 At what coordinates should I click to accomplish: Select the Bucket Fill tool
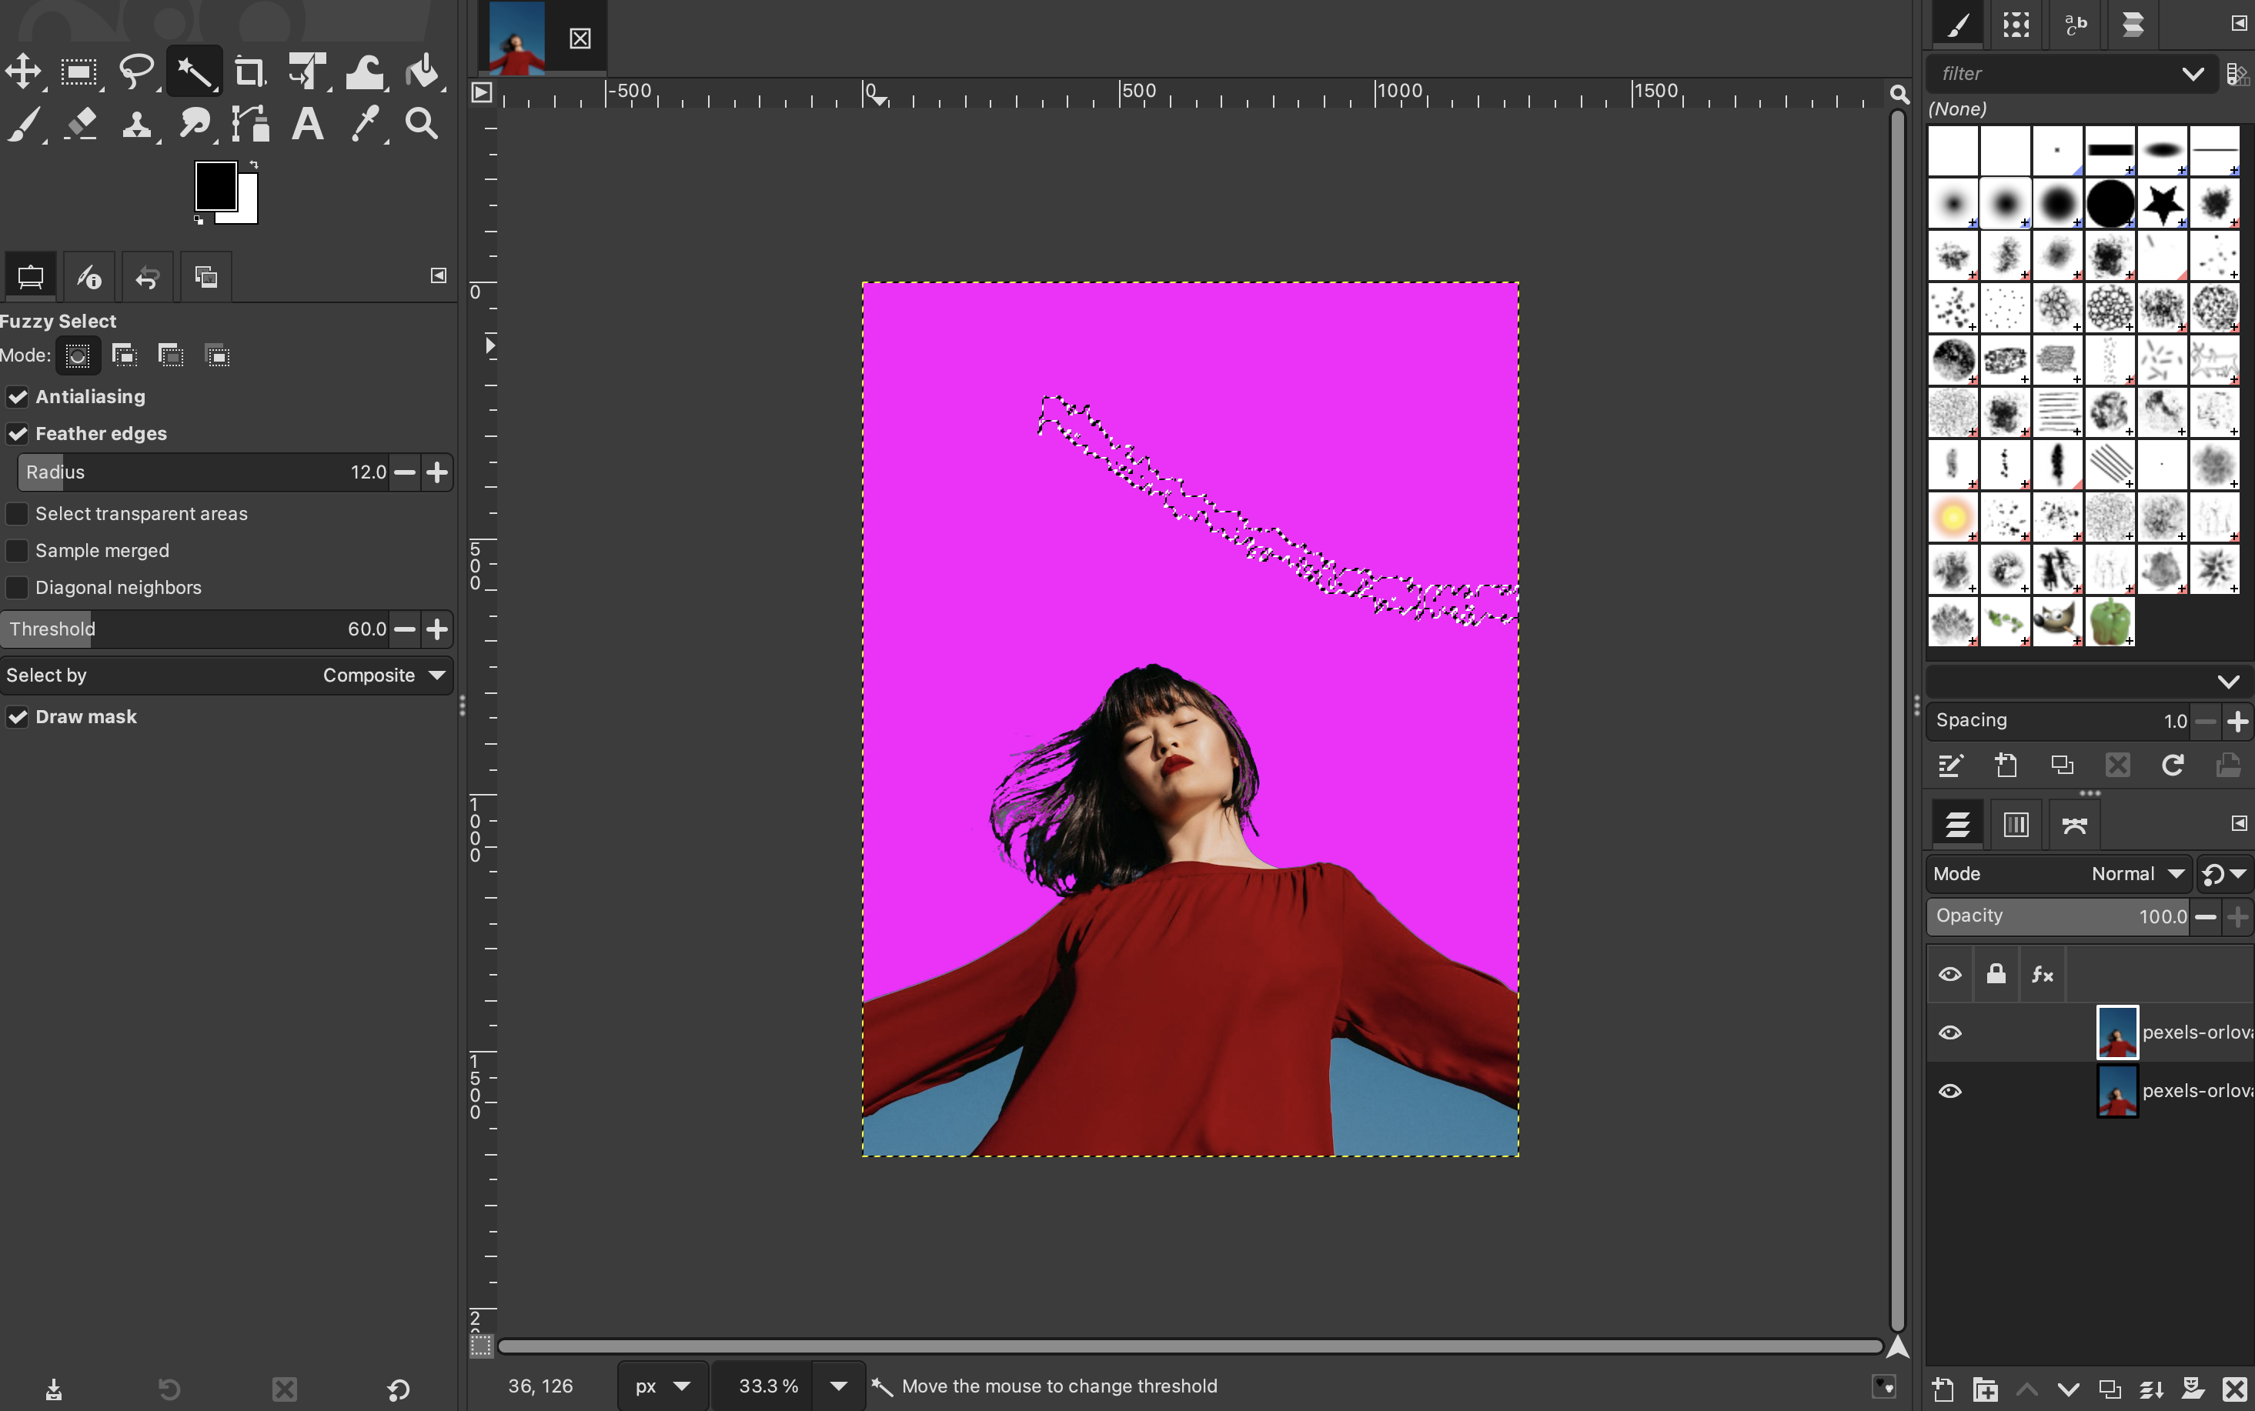(423, 72)
